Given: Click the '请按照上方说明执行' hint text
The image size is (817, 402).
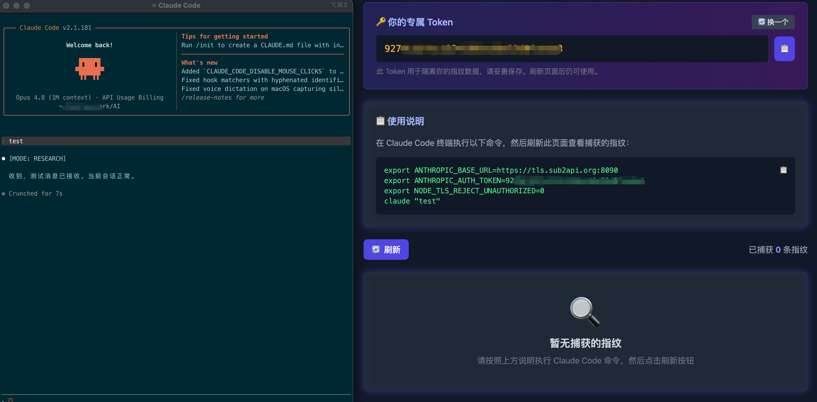Looking at the screenshot, I should click(x=585, y=360).
